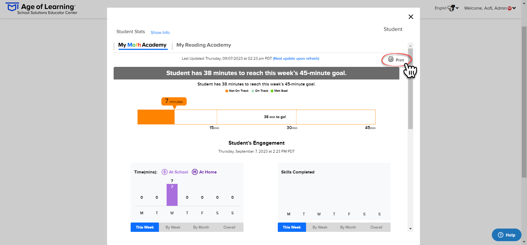Open the English language dropdown
Screen dimensions: 527x245
click(x=447, y=8)
